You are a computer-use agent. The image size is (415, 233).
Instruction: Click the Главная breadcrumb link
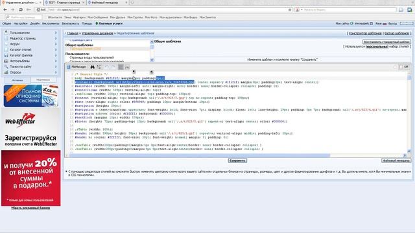(73, 33)
